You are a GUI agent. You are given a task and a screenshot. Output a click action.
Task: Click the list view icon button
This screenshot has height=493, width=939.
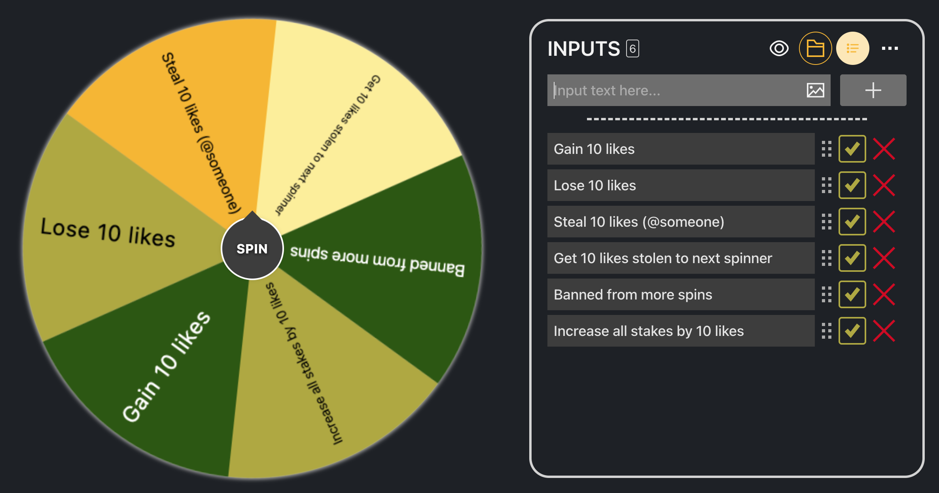click(852, 49)
